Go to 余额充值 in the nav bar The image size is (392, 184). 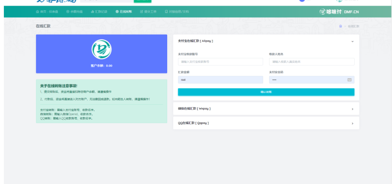click(x=74, y=12)
